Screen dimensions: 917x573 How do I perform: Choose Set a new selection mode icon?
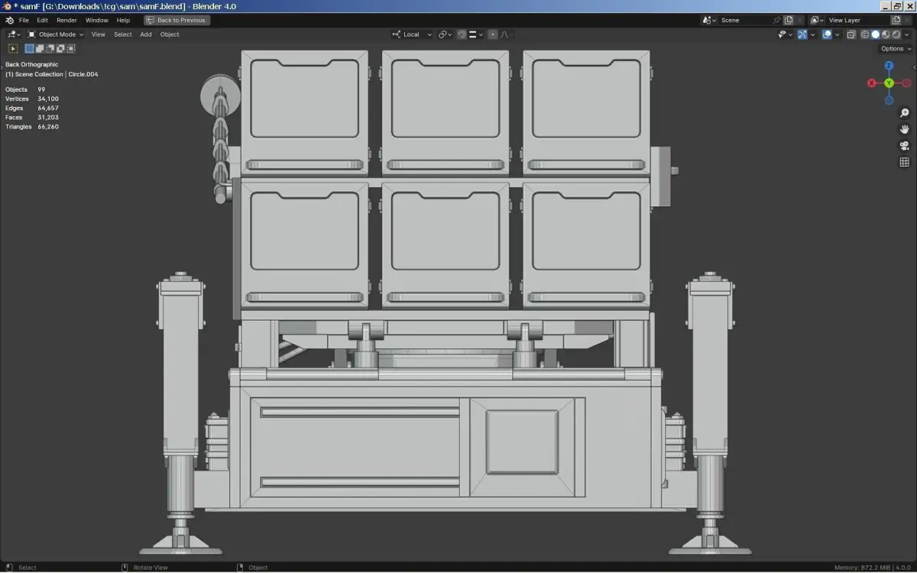tap(29, 49)
